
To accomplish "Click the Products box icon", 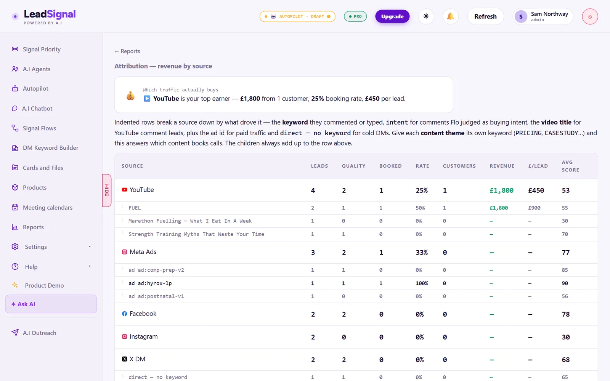I will (15, 187).
